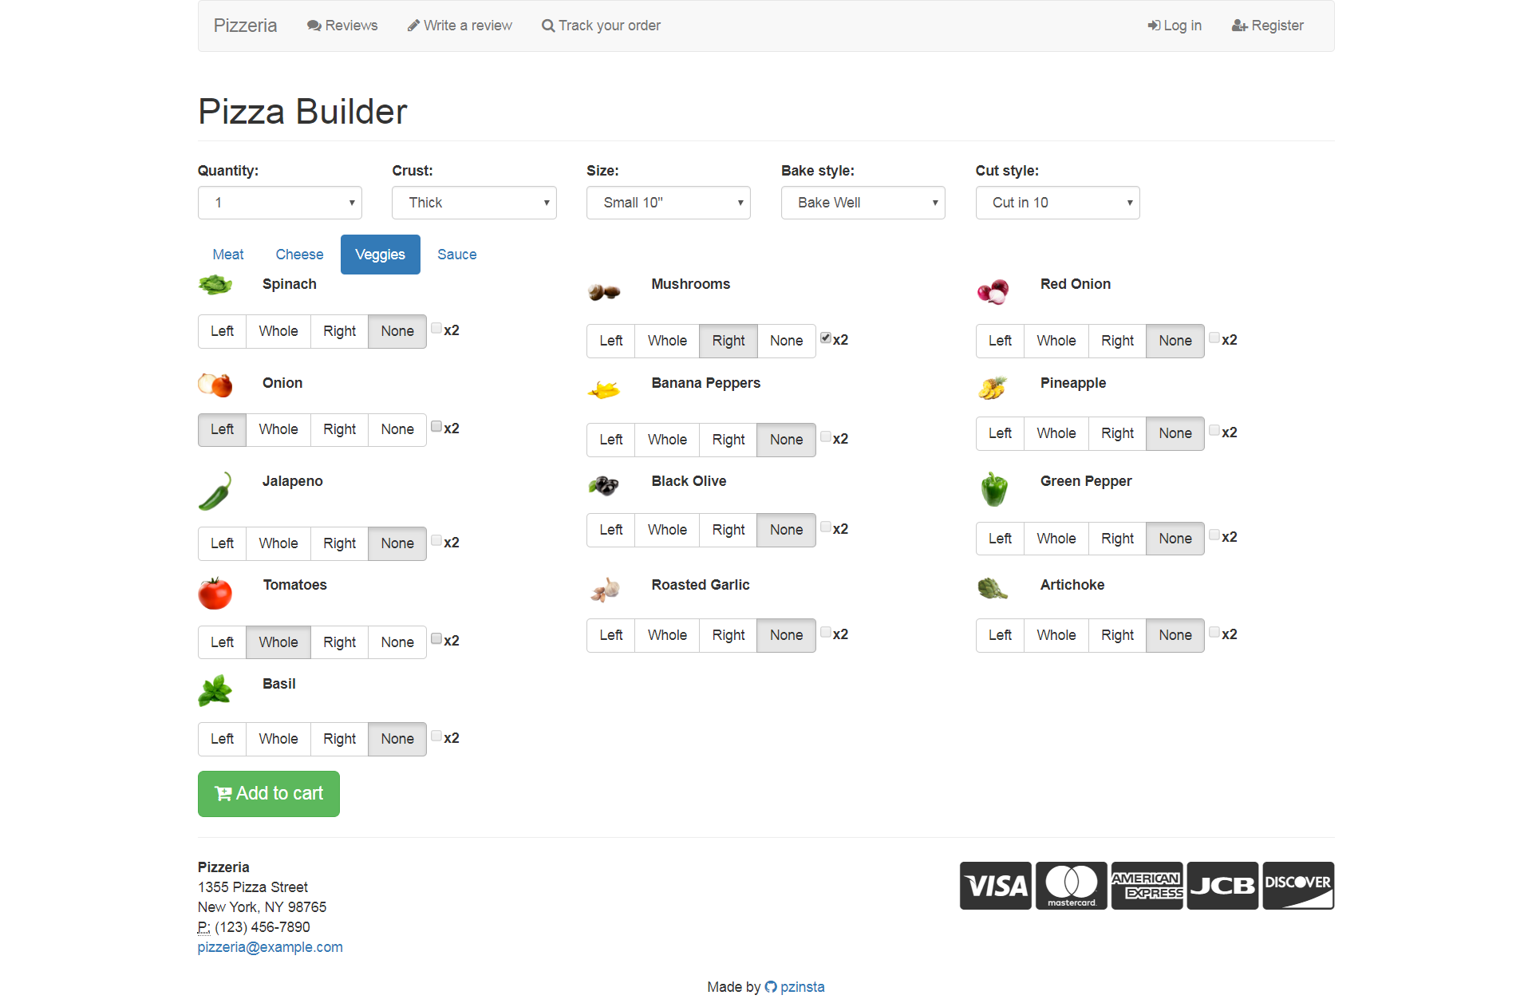1532x1007 pixels.
Task: Enable the x2 checkbox for Onion
Action: point(436,426)
